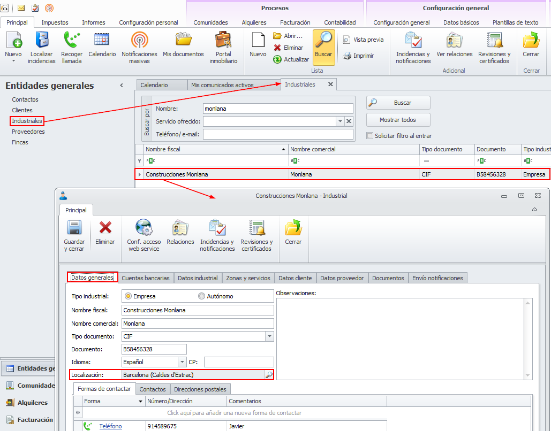Click the Mostrar todos button
551x431 pixels.
[398, 120]
